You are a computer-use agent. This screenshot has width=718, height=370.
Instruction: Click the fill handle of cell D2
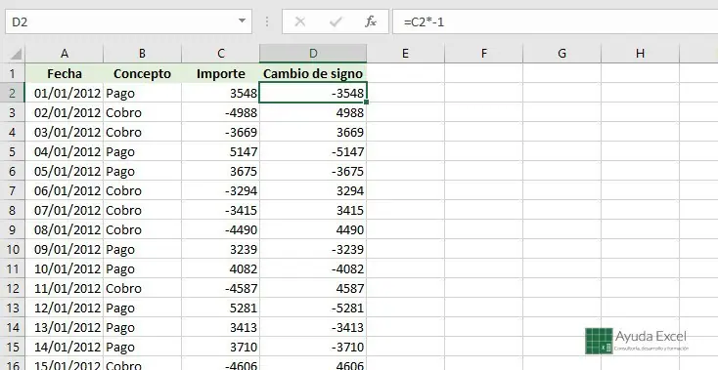[366, 103]
